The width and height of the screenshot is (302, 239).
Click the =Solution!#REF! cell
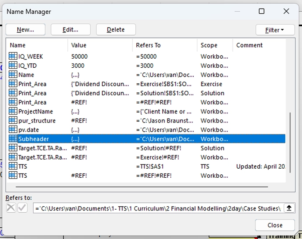click(x=158, y=148)
